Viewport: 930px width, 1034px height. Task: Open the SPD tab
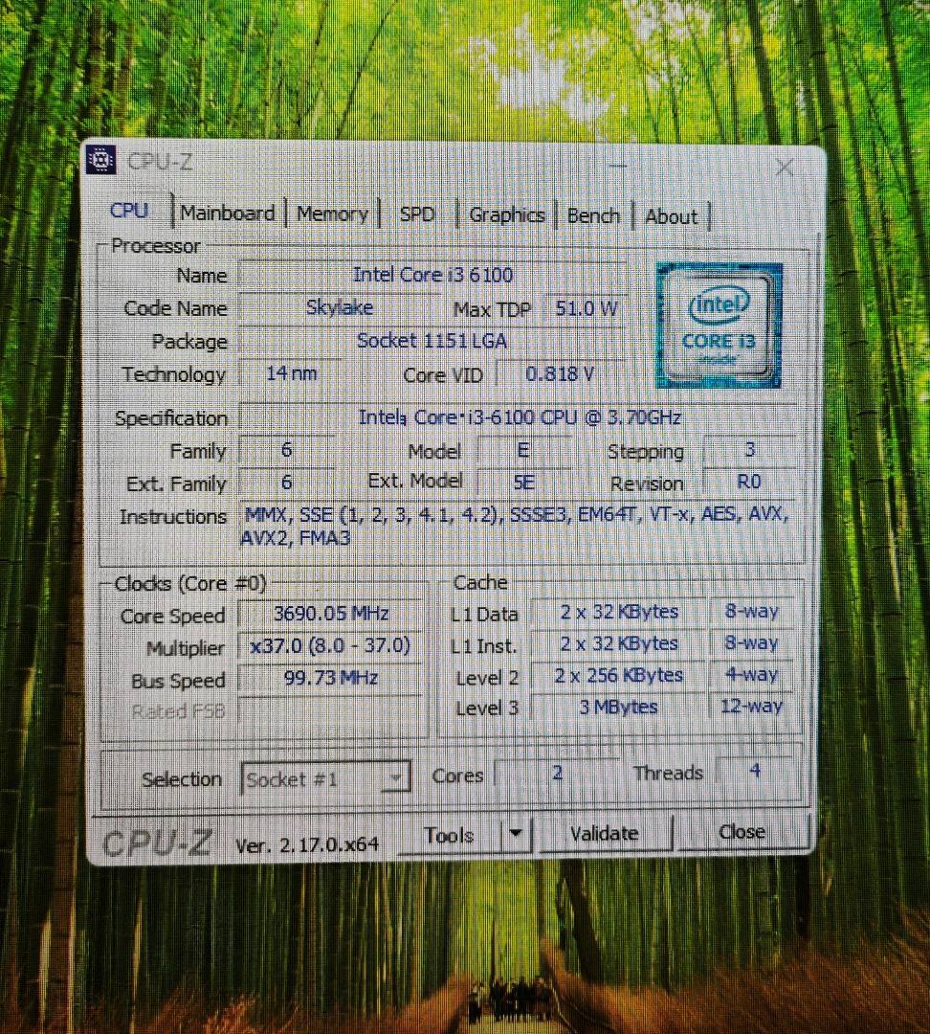pos(417,215)
